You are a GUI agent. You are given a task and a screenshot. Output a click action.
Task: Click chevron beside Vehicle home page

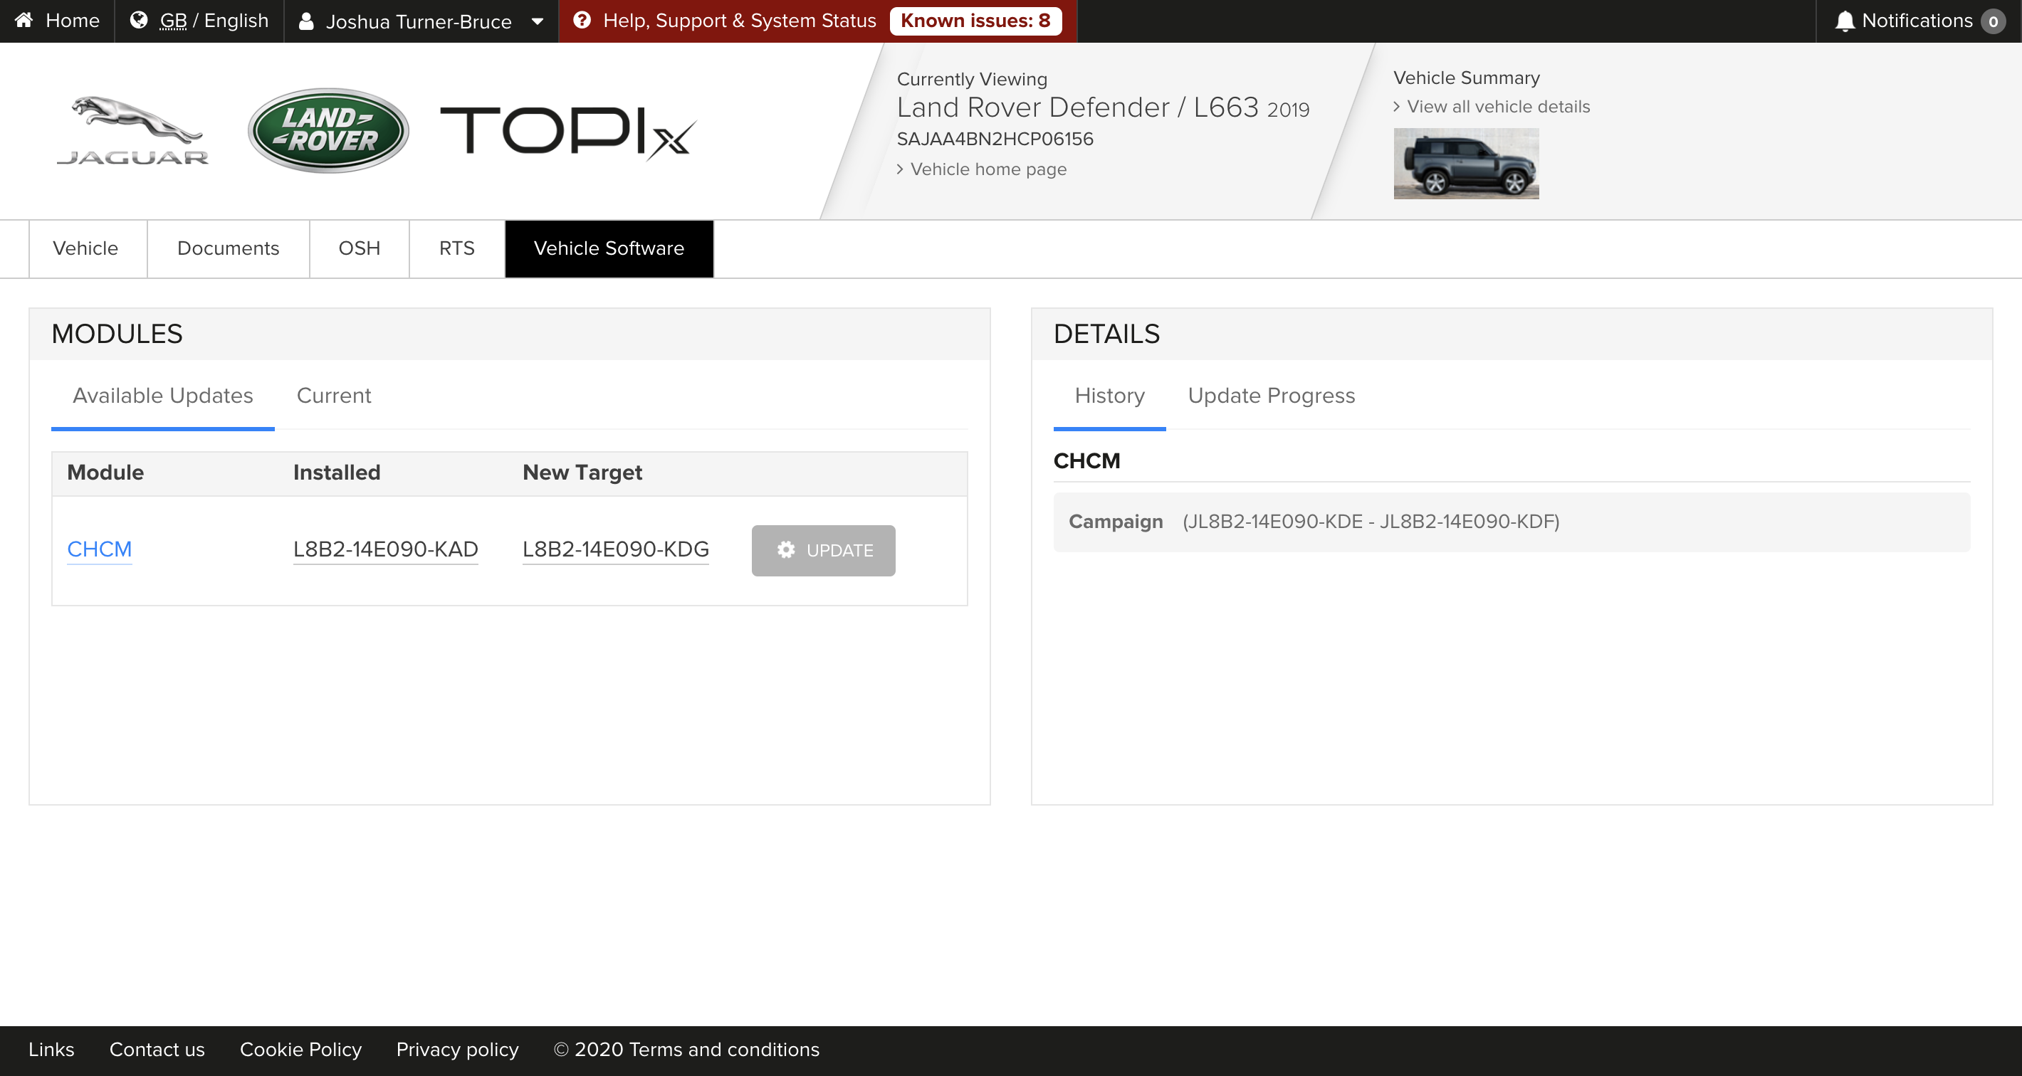click(901, 169)
